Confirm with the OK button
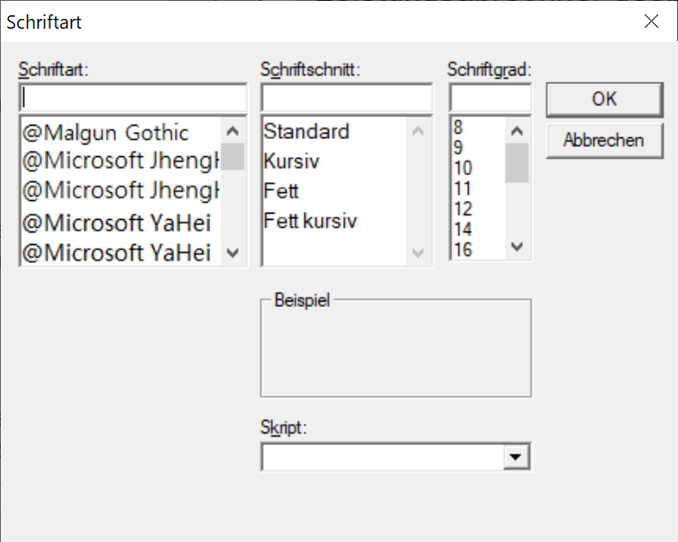 click(604, 100)
